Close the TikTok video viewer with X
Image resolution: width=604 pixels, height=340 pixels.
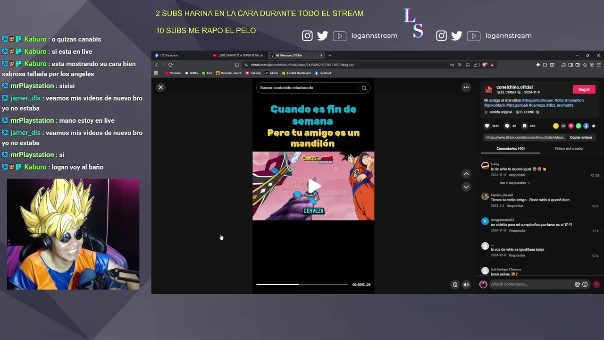click(160, 87)
